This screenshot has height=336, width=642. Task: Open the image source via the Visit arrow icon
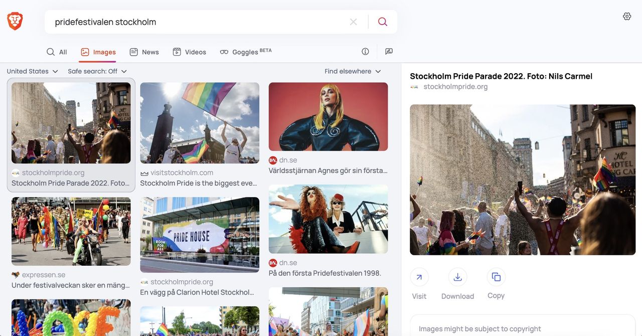pyautogui.click(x=419, y=276)
